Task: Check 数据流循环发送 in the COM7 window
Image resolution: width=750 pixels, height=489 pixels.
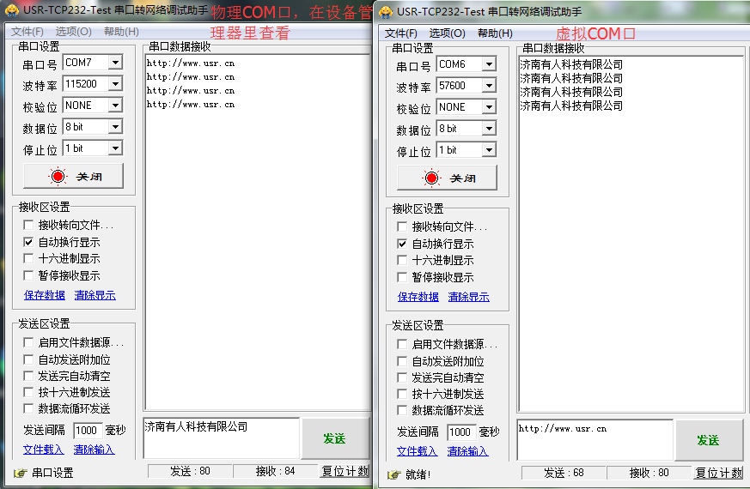Action: coord(29,409)
